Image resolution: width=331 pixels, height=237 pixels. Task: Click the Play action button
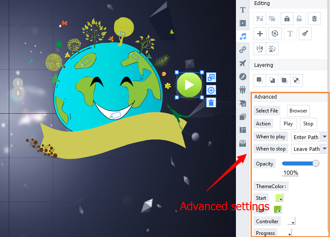[288, 124]
